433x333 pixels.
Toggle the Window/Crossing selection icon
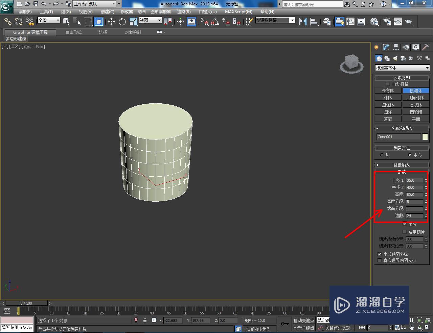point(98,22)
